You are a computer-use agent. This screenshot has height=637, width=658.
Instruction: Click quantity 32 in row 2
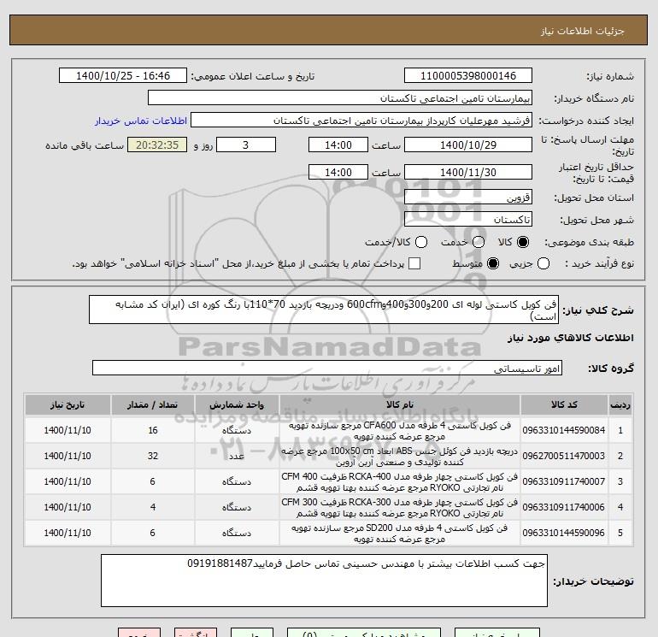pyautogui.click(x=153, y=456)
